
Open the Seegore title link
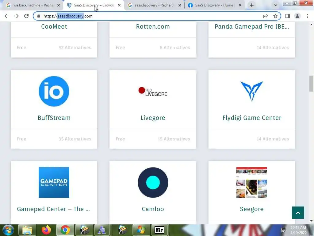pyautogui.click(x=252, y=209)
